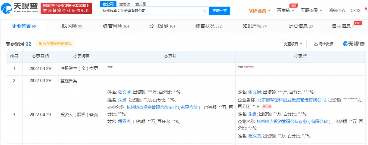368x145 pixels.
Task: Select the 知识产权 tab
Action: click(255, 26)
